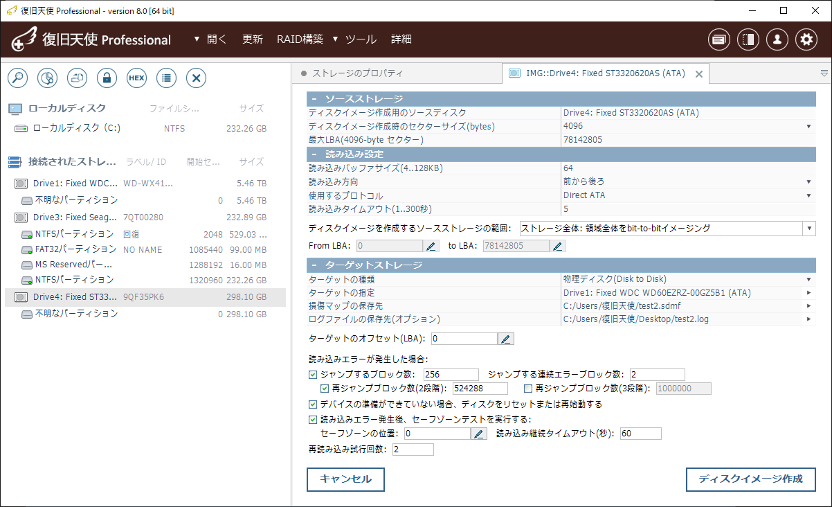Click 再ジャンプブロック数(2段階) field 524288
The image size is (832, 507).
pyautogui.click(x=480, y=389)
